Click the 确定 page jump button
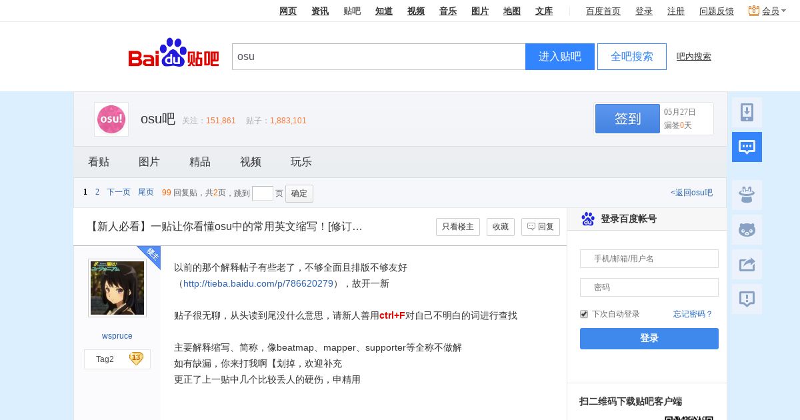This screenshot has height=420, width=800. tap(299, 193)
